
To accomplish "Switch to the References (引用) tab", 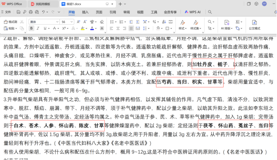I will tap(113, 12).
